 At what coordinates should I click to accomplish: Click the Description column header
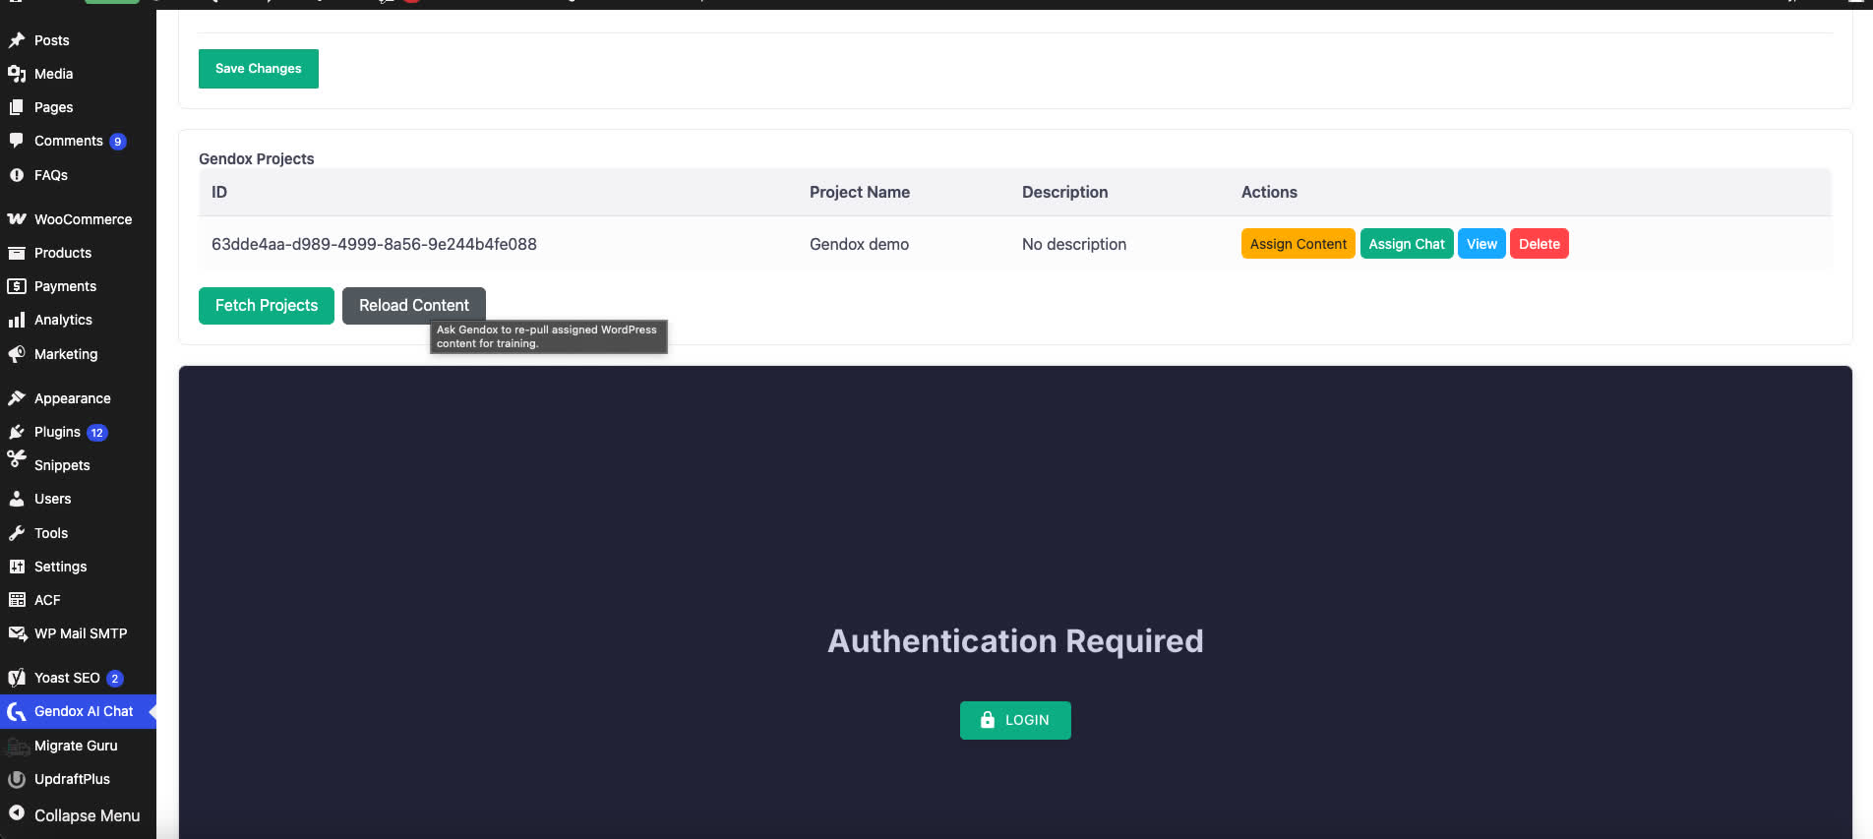[x=1064, y=192]
